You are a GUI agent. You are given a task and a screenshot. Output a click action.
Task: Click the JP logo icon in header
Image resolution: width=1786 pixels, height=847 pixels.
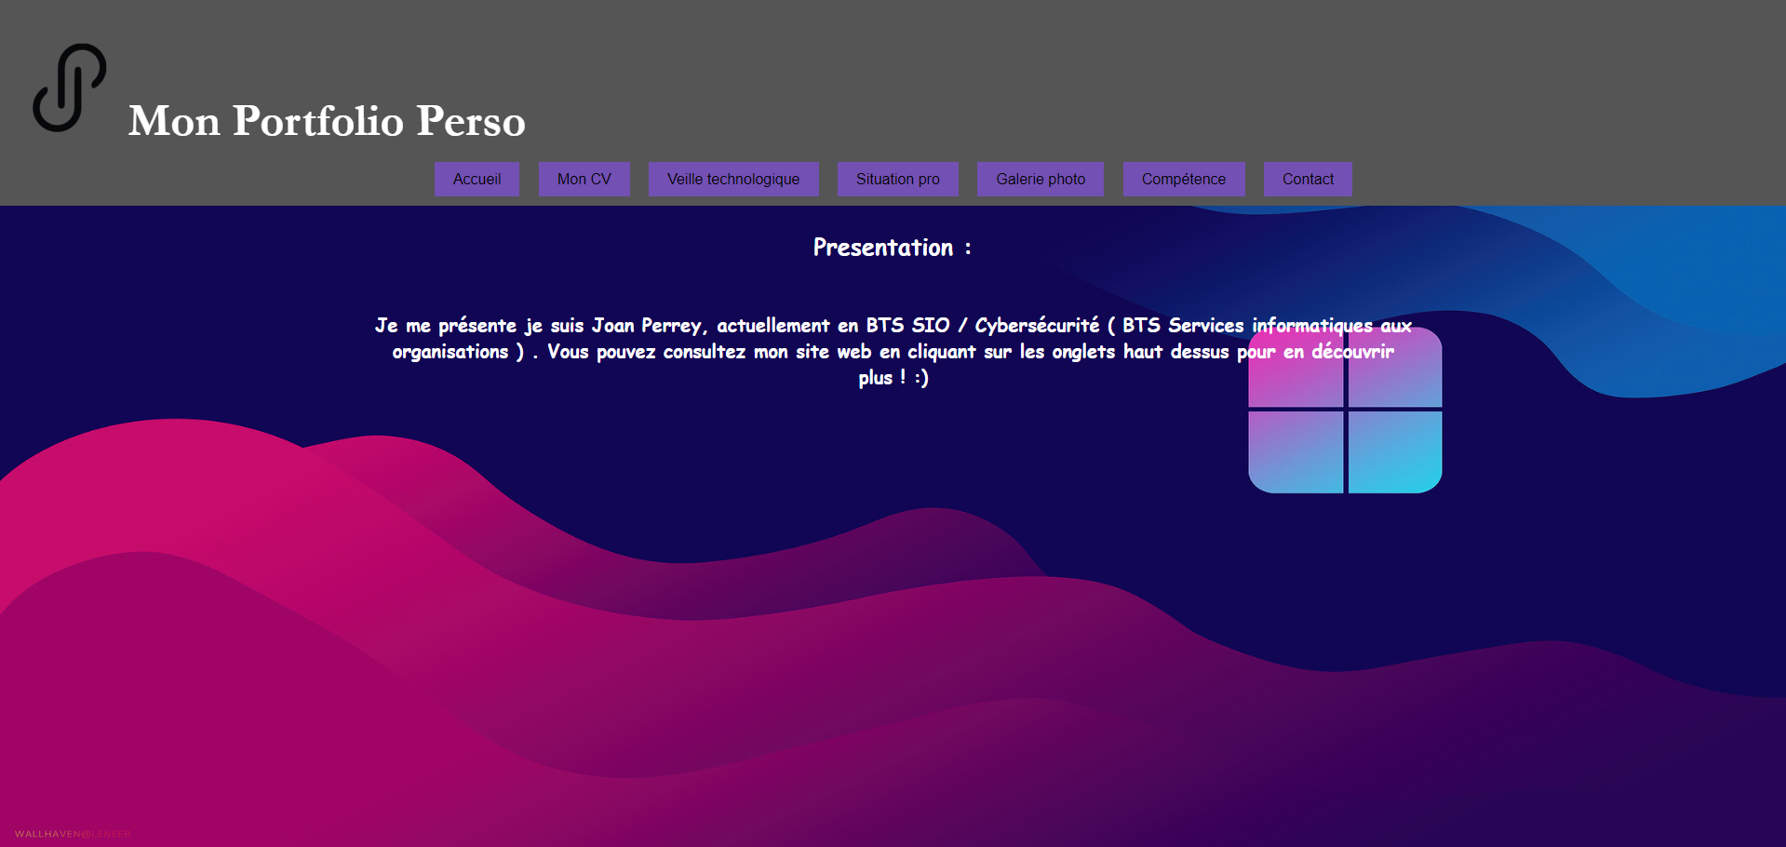click(70, 87)
